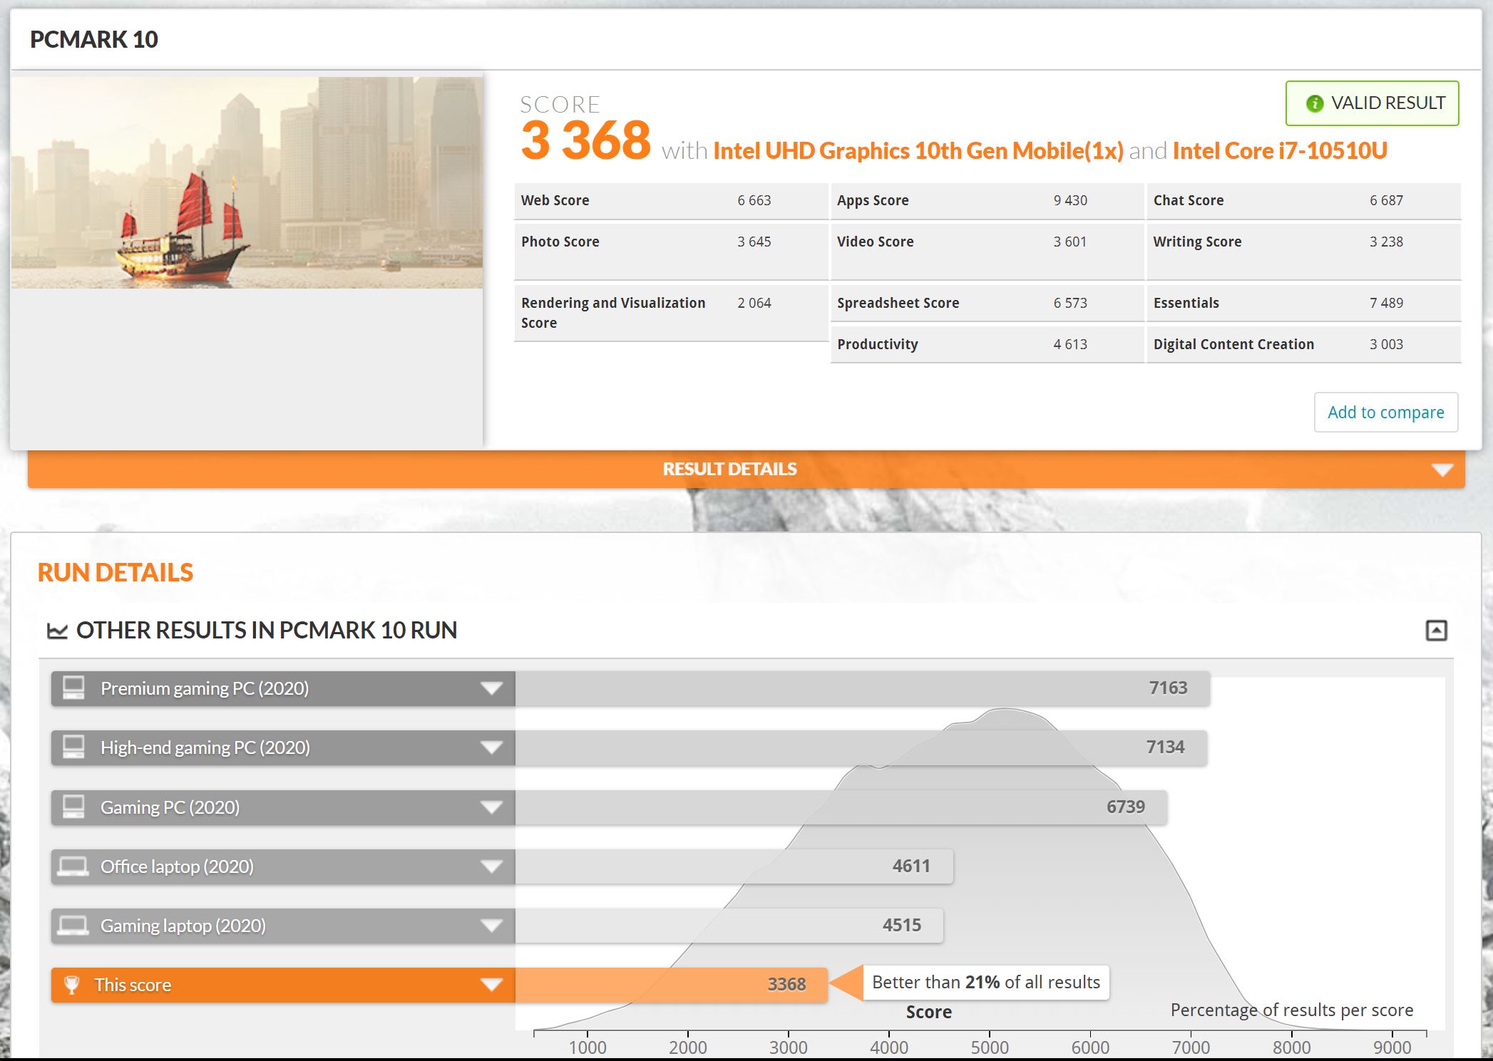
Task: Click the Gaming laptop score bar 4515
Action: 729,926
